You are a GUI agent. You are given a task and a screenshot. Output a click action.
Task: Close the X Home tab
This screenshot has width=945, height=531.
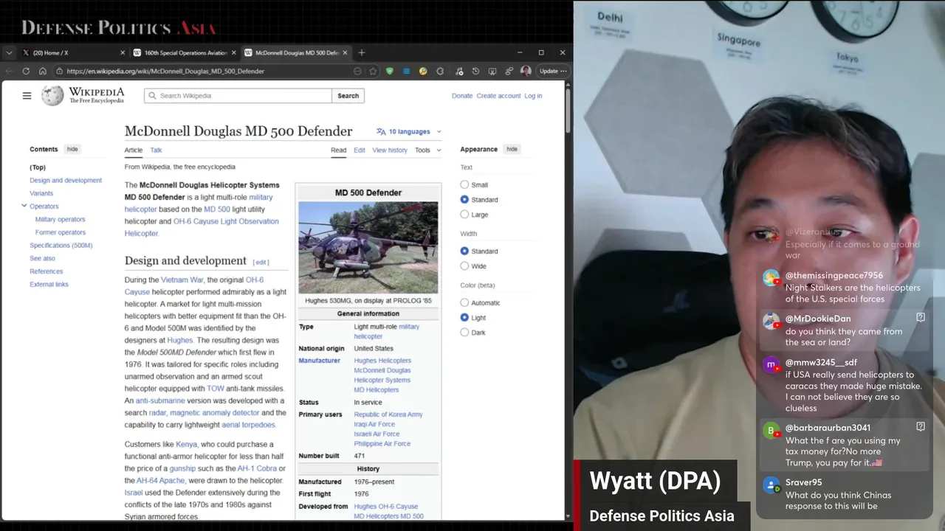pyautogui.click(x=123, y=53)
